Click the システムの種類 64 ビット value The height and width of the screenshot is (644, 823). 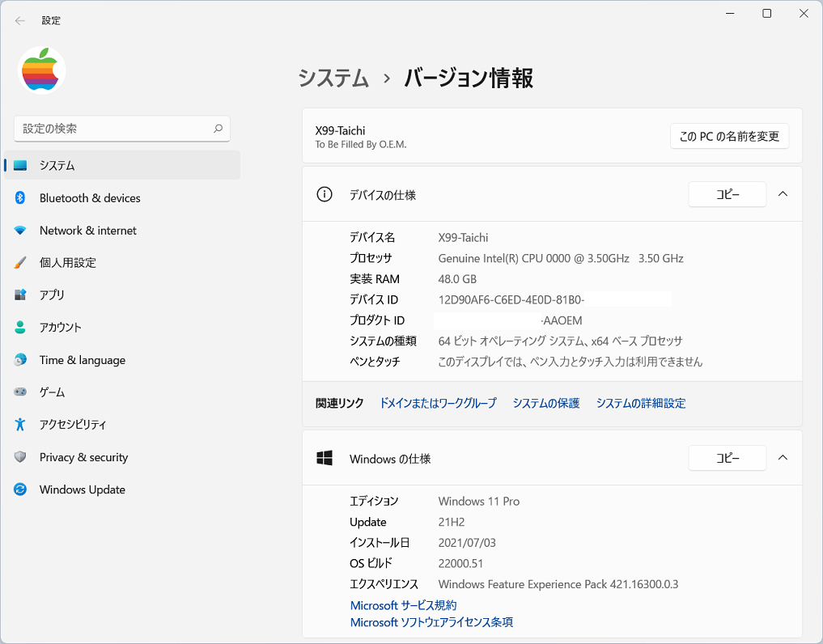[x=560, y=341]
